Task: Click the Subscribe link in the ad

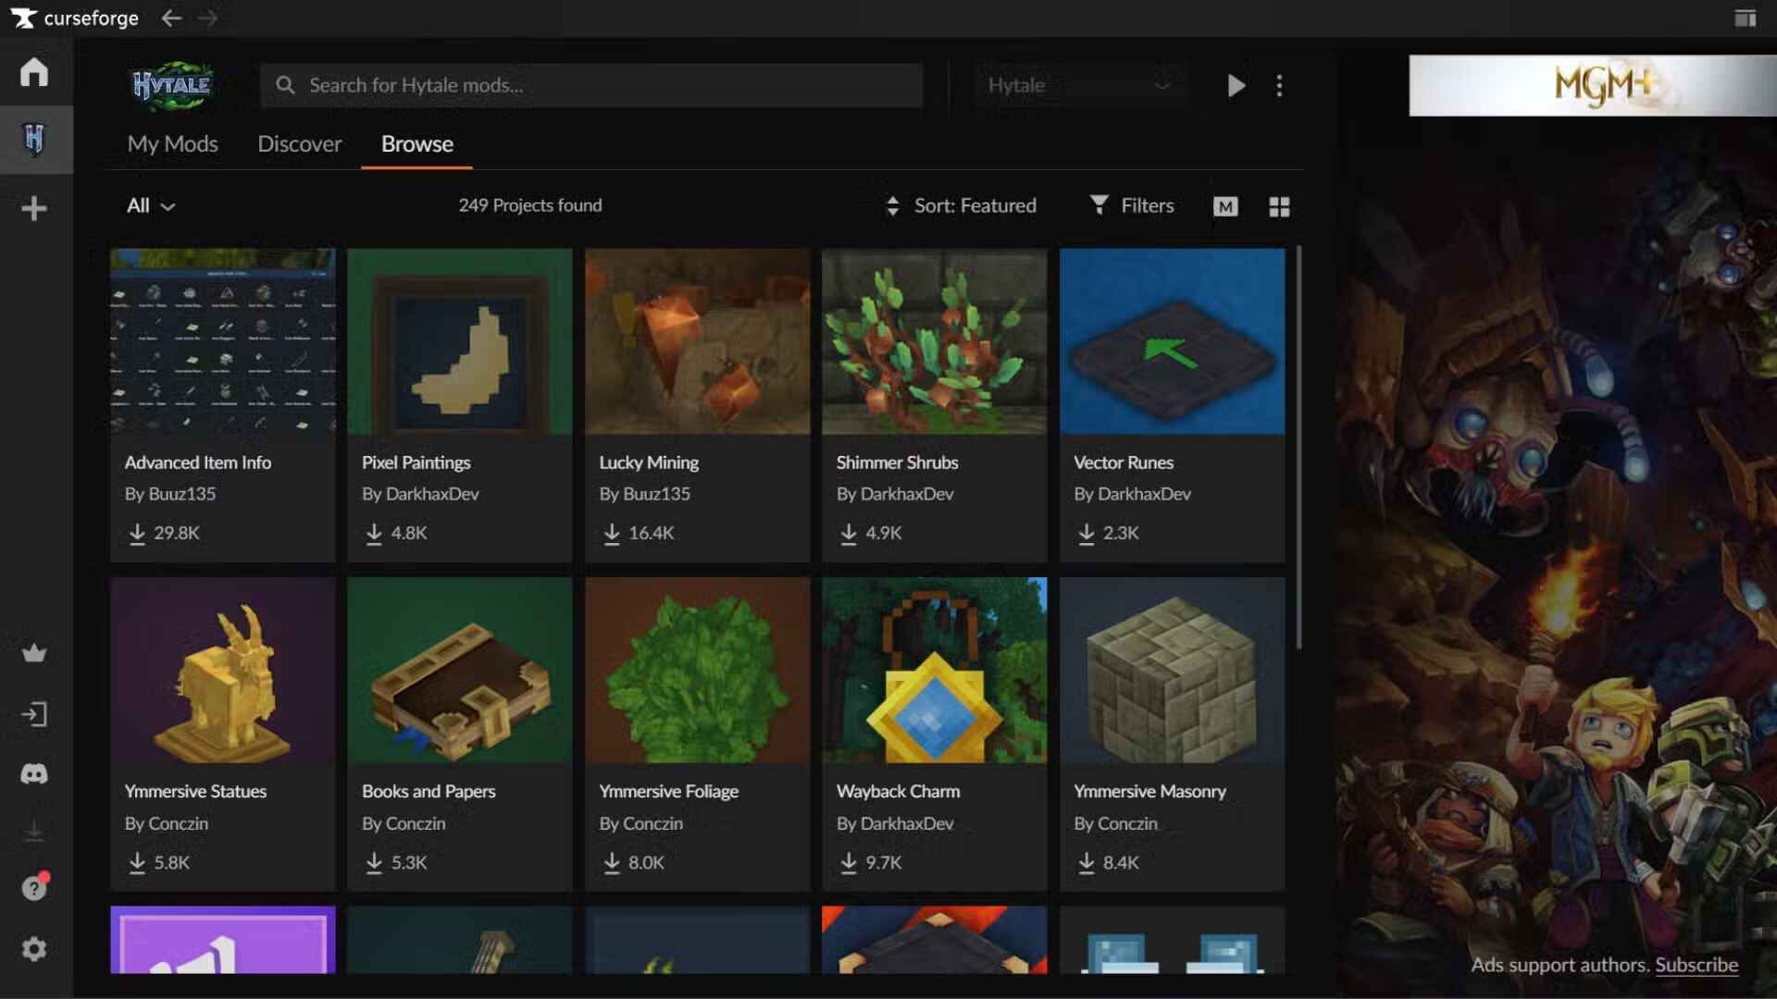Action: click(1697, 965)
